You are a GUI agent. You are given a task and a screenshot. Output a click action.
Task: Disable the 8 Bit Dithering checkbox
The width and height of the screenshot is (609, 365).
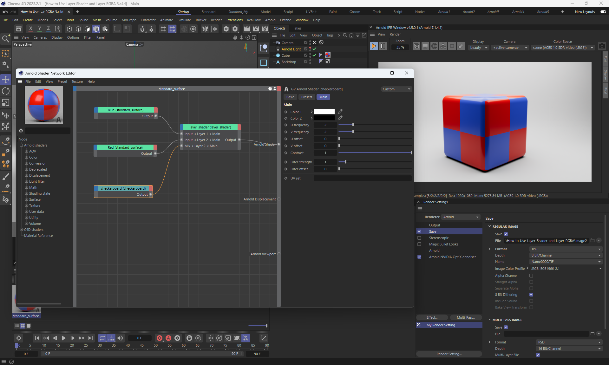coord(531,295)
